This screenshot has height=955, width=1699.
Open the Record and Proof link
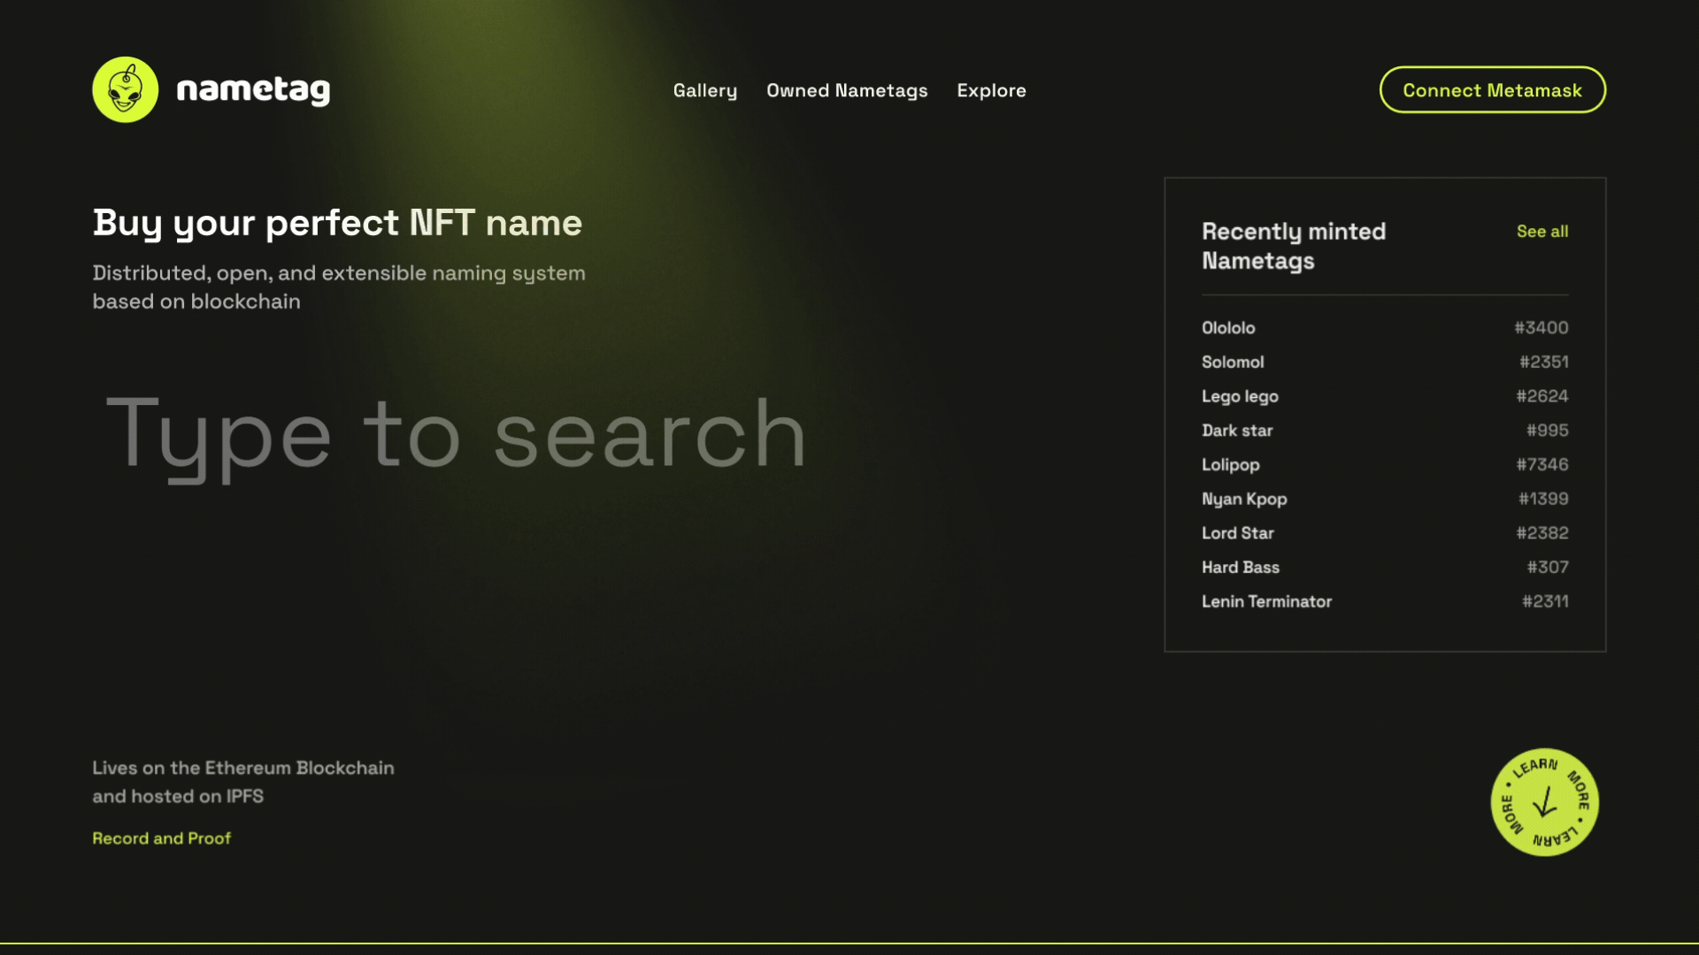point(161,837)
